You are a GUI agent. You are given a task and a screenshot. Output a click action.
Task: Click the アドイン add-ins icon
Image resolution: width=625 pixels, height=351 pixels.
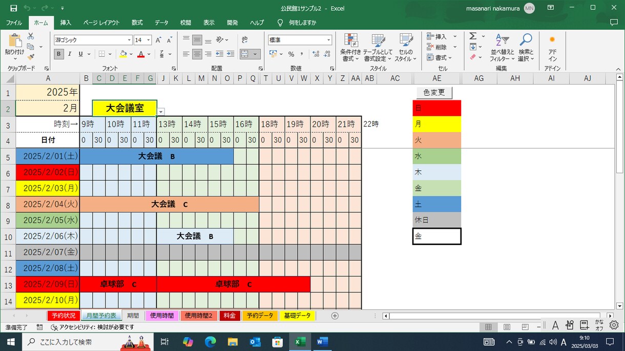[x=552, y=47]
